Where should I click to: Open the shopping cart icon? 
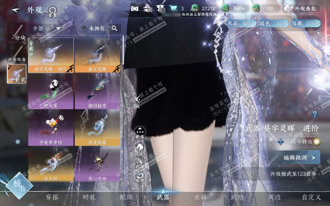click(173, 8)
